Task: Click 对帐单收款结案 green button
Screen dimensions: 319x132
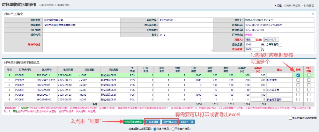Action: click(x=133, y=122)
